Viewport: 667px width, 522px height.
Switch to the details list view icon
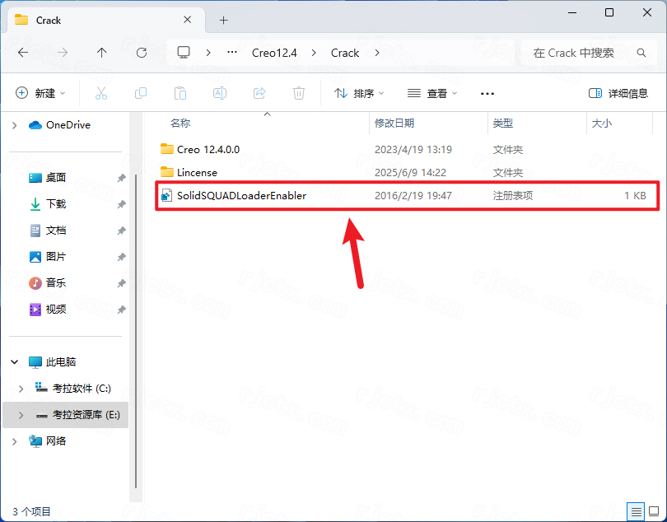[636, 511]
